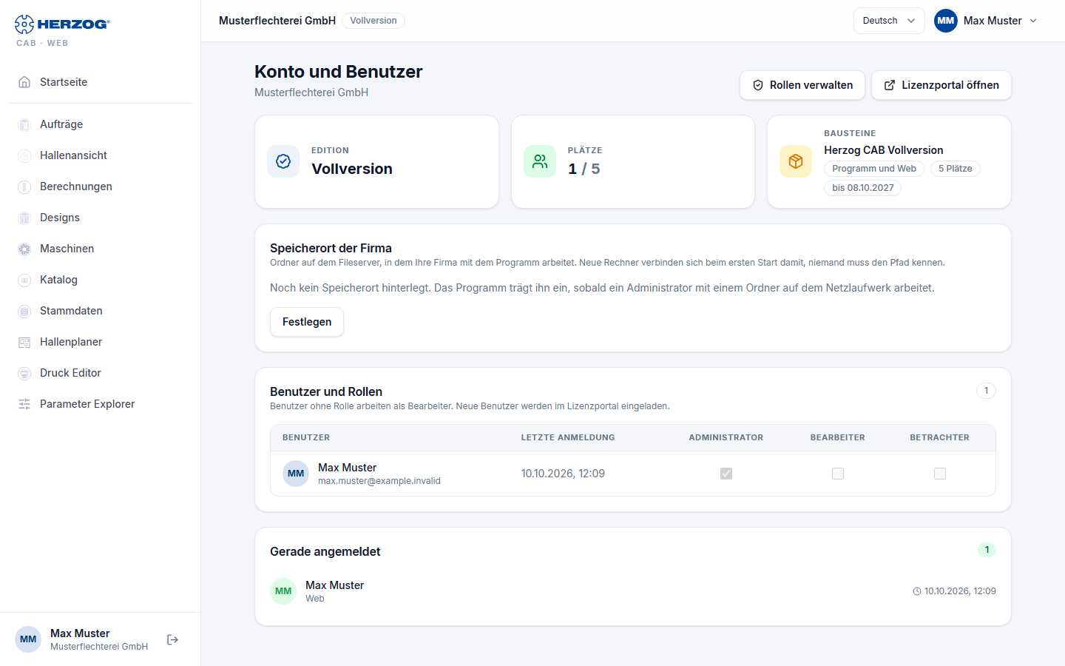Click the Druck Editor sidebar icon
The width and height of the screenshot is (1065, 666).
pos(24,373)
